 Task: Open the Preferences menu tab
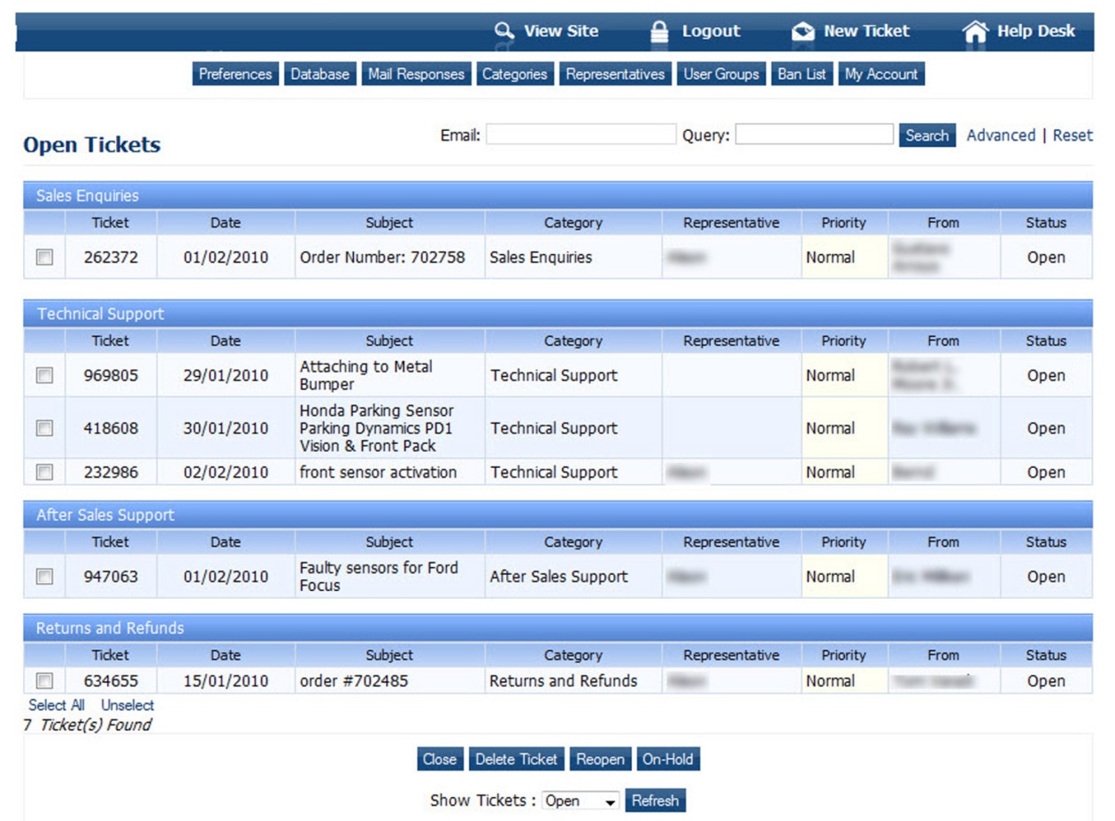point(235,74)
